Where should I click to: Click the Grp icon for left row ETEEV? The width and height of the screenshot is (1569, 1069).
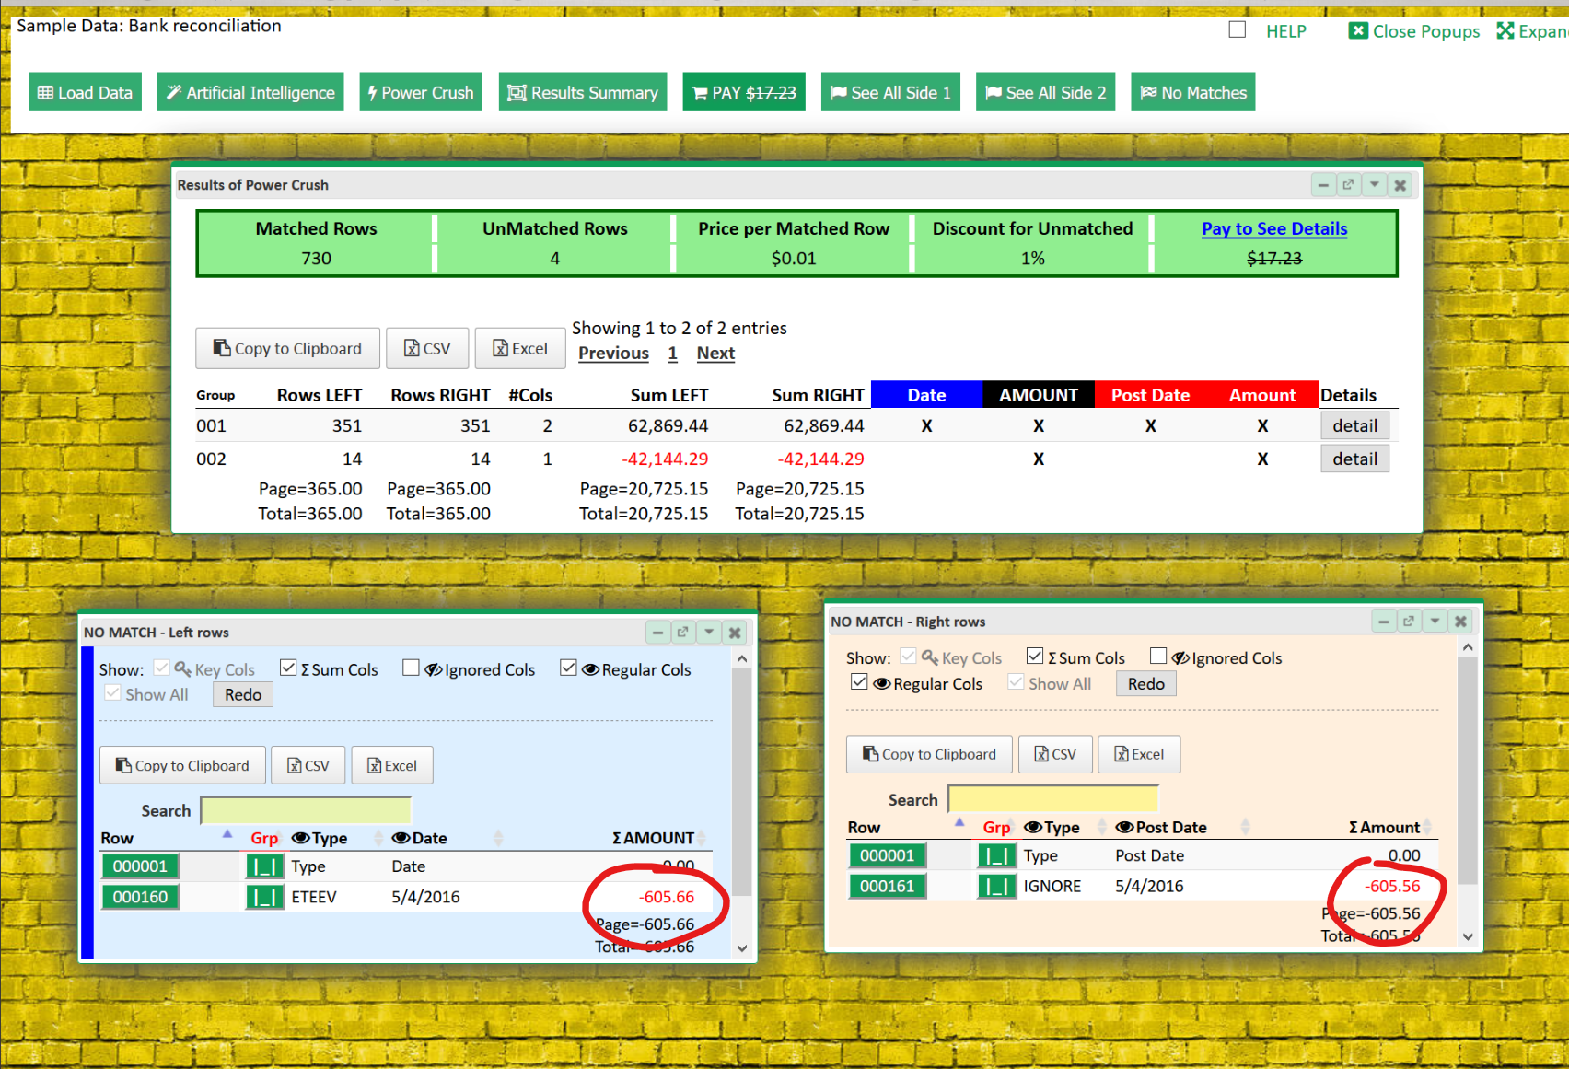click(264, 897)
